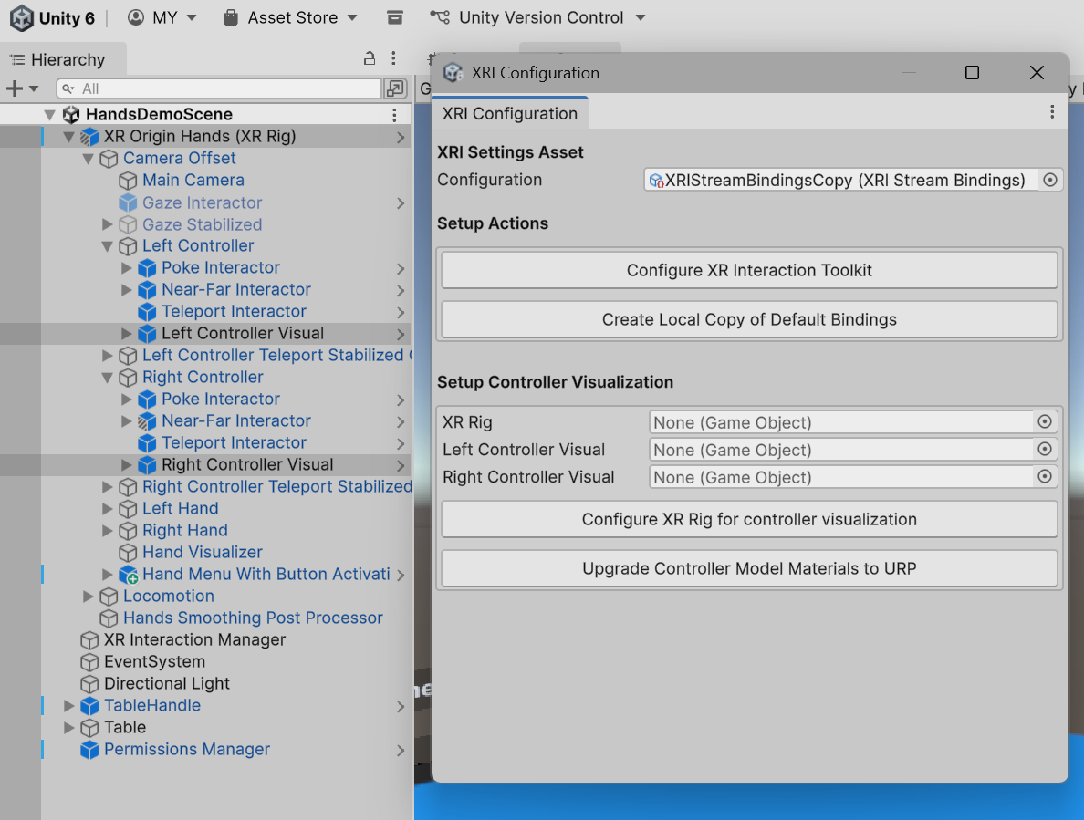Open prefab arrow for TableHandle

401,707
